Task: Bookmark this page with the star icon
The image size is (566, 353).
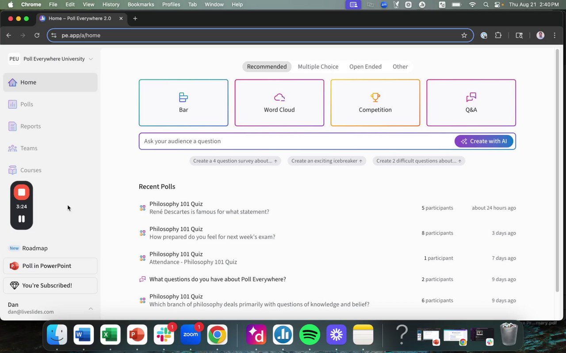Action: 464,35
